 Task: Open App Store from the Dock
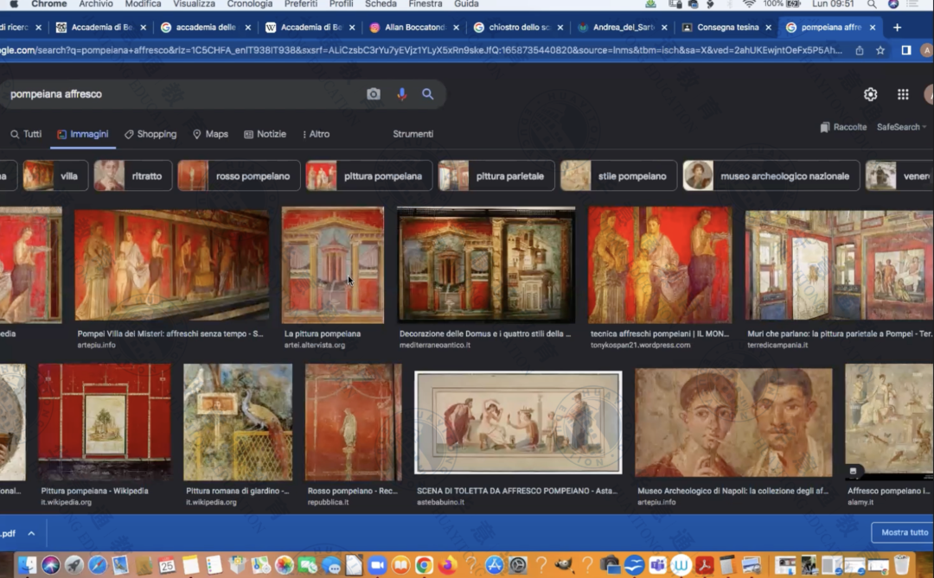[x=495, y=564]
